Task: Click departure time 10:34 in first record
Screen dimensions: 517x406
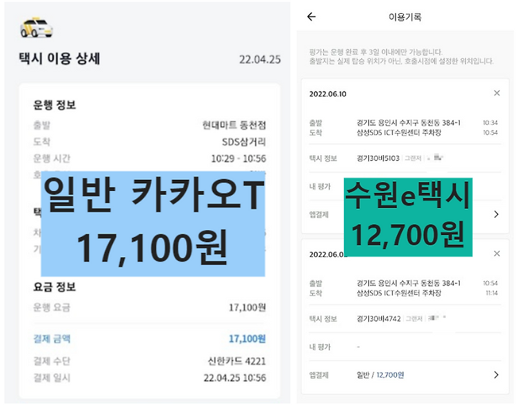Action: [x=490, y=123]
